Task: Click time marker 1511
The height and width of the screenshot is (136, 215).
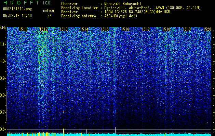Action: tap(23, 29)
